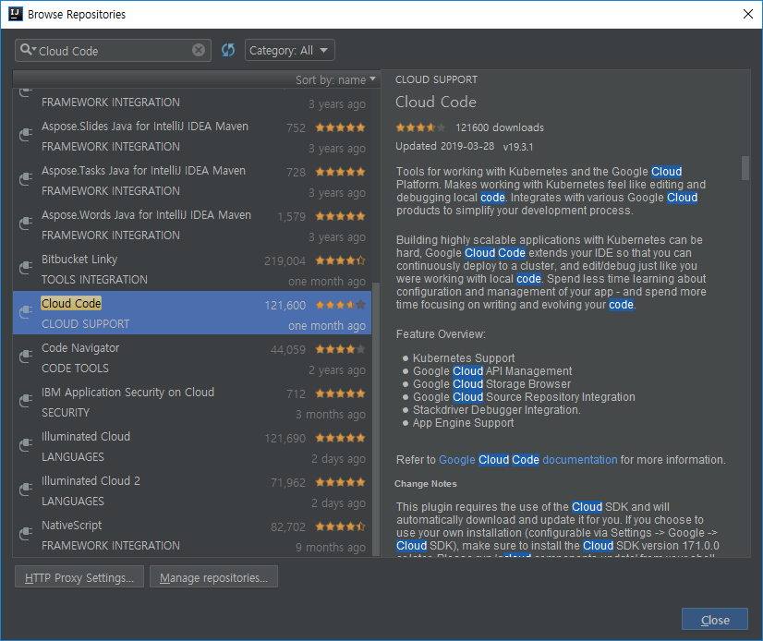763x641 pixels.
Task: Click the TOOLS INTEGRATION category label
Action: pyautogui.click(x=94, y=280)
